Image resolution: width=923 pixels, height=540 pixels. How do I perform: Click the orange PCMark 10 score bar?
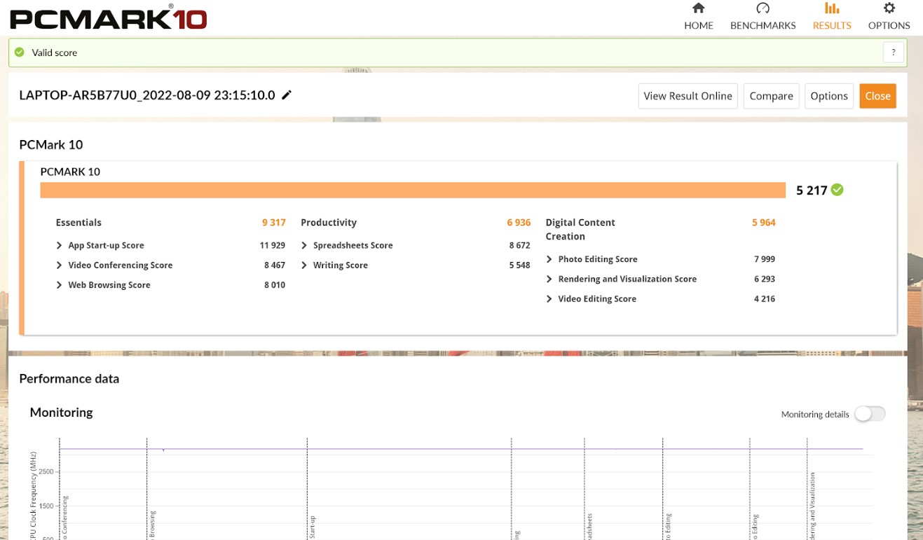pyautogui.click(x=413, y=190)
